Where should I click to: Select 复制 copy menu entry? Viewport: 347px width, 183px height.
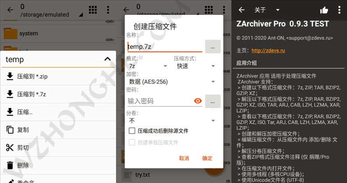point(58,130)
